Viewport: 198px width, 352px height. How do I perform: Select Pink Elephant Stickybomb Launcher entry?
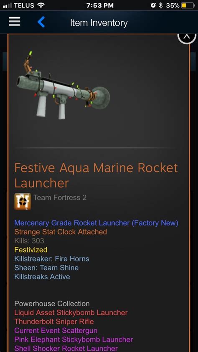pos(74,339)
